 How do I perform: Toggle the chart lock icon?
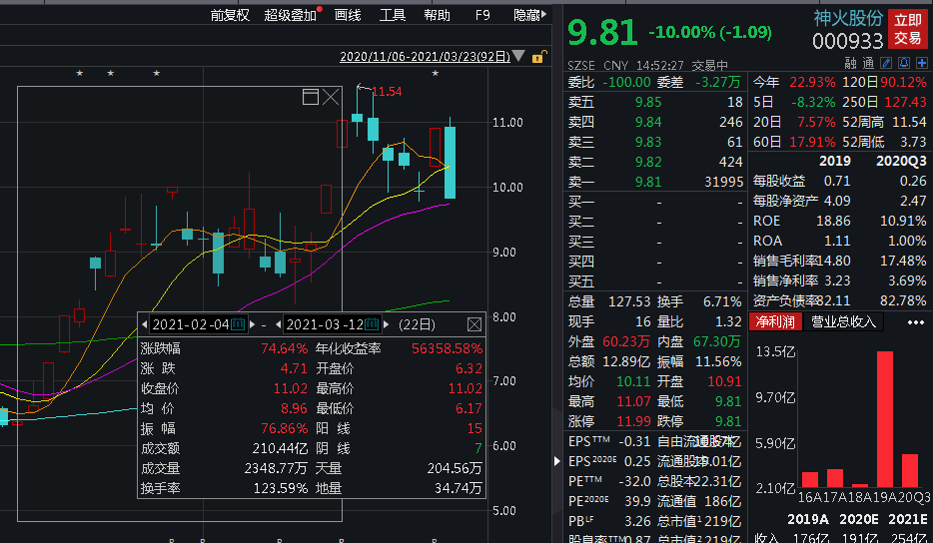[x=537, y=57]
